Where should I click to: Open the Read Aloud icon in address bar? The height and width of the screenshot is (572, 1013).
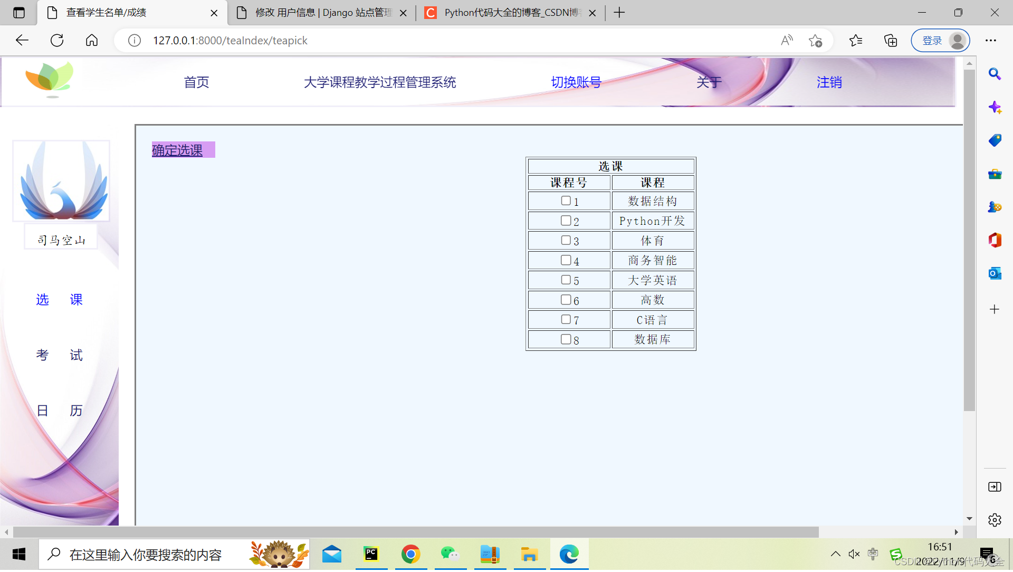coord(787,41)
